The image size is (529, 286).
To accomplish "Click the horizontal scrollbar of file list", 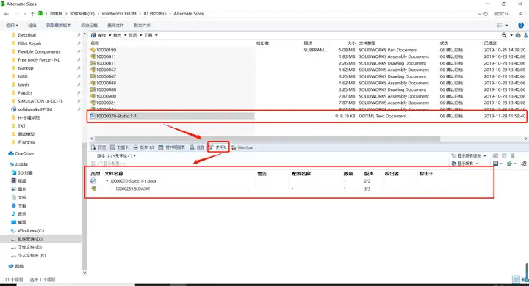I will tap(267, 139).
